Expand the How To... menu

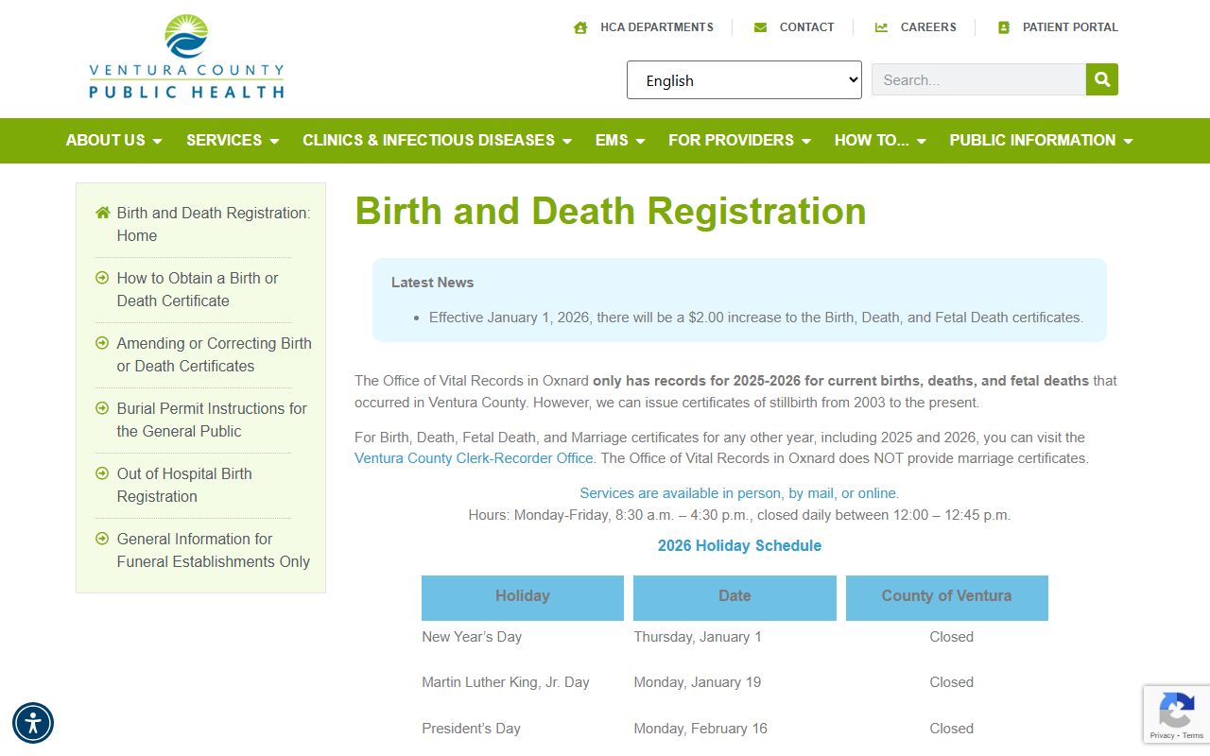tap(880, 140)
